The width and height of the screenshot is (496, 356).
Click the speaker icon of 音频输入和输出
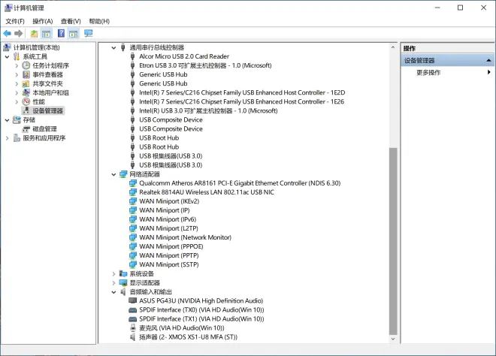pyautogui.click(x=123, y=292)
